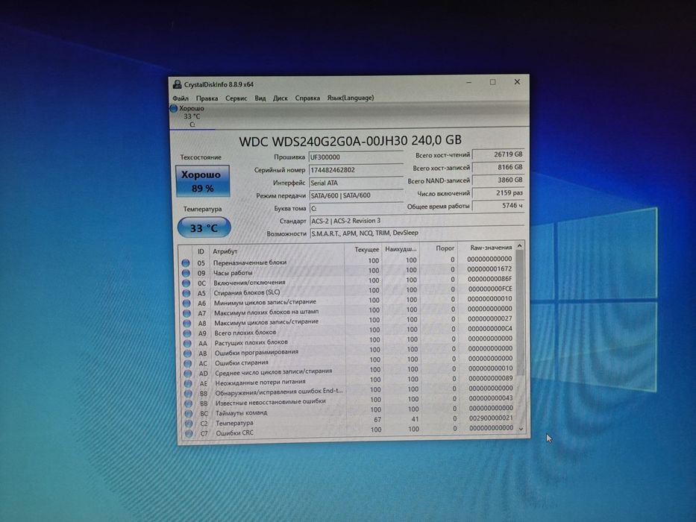The image size is (696, 522).
Task: Click the Порог column header
Action: [x=439, y=248]
